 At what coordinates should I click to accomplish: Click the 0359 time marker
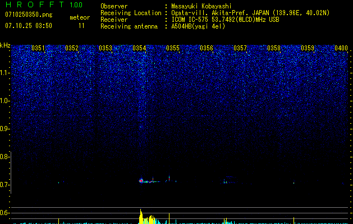308,48
